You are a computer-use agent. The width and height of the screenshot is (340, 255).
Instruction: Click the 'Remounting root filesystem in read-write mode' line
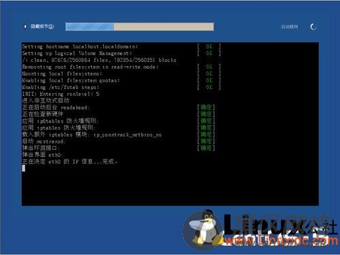coord(90,67)
